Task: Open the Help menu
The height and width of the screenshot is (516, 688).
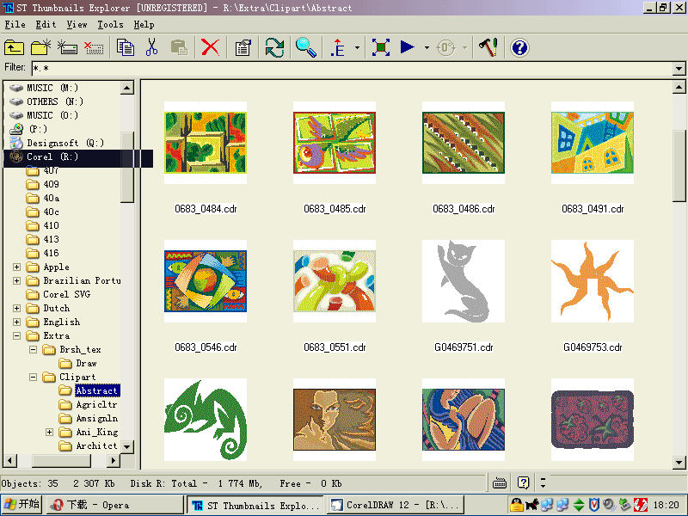Action: tap(144, 25)
